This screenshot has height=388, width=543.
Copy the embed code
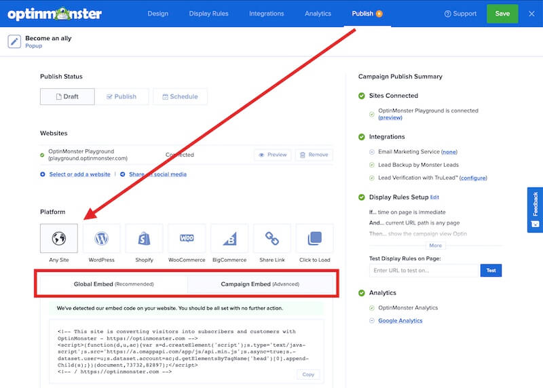pos(308,374)
